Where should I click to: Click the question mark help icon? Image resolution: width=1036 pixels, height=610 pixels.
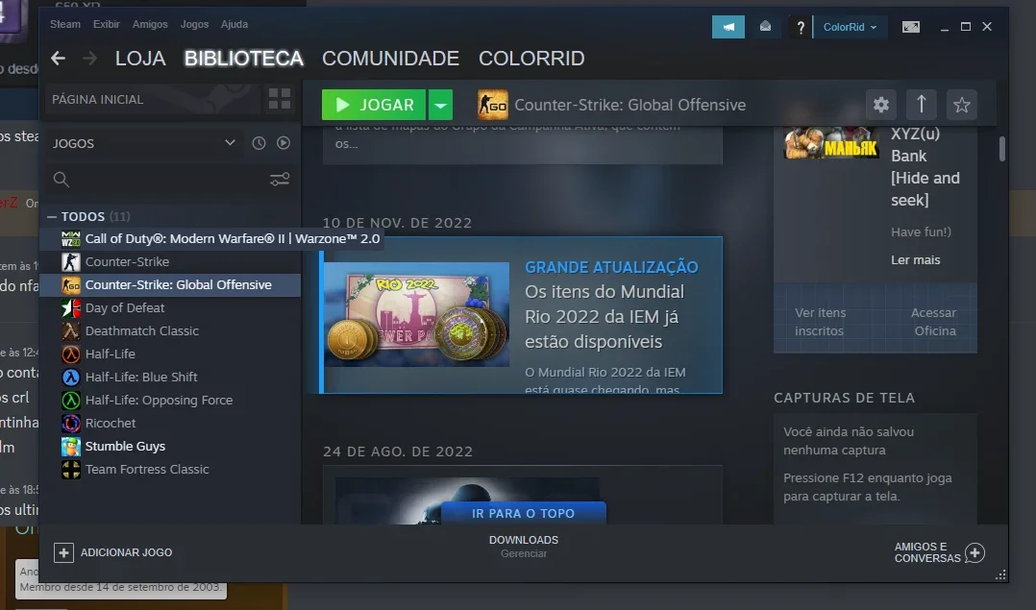click(801, 27)
